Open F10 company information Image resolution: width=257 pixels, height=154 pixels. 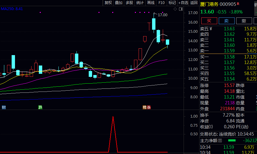[162, 3]
